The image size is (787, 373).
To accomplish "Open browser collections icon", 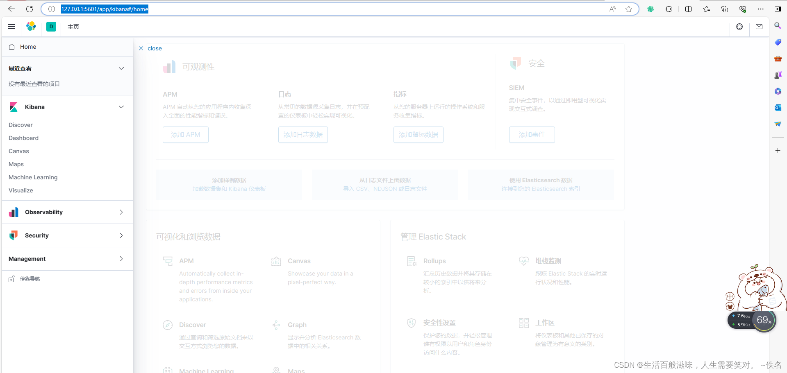I will pyautogui.click(x=725, y=9).
